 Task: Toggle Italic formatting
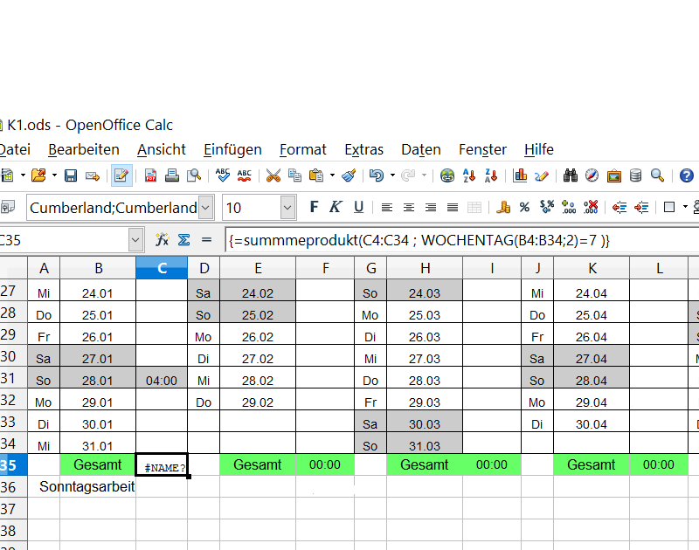pyautogui.click(x=335, y=208)
